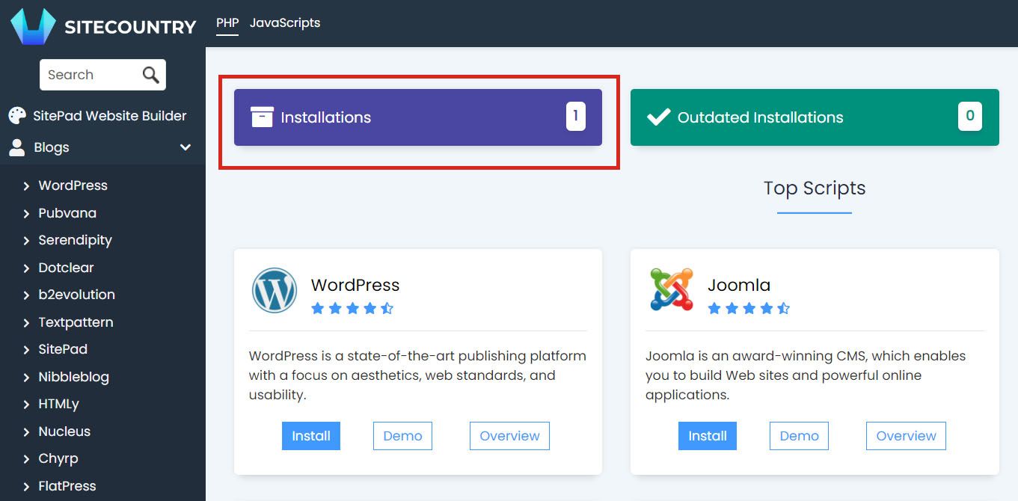Click the Joomla star rating
The image size is (1018, 501).
(x=749, y=308)
